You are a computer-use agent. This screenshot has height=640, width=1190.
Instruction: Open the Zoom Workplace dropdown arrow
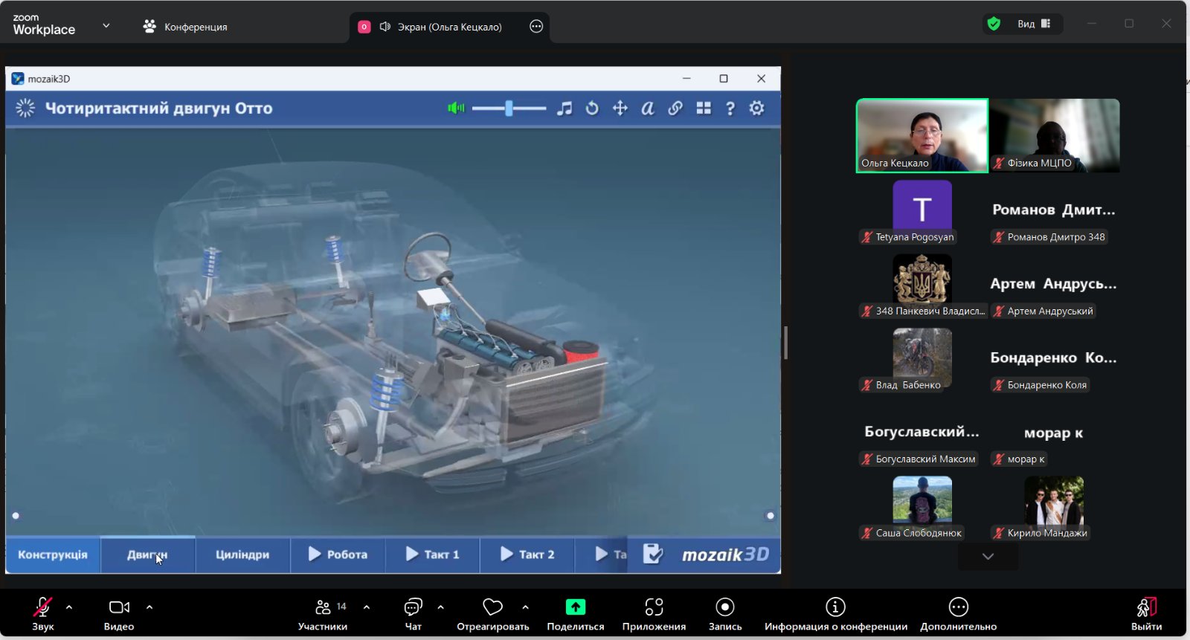[106, 26]
